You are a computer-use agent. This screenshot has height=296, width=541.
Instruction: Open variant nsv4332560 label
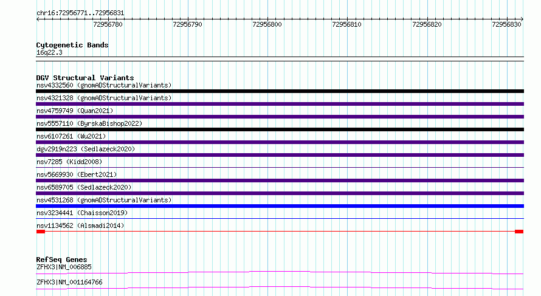click(104, 85)
